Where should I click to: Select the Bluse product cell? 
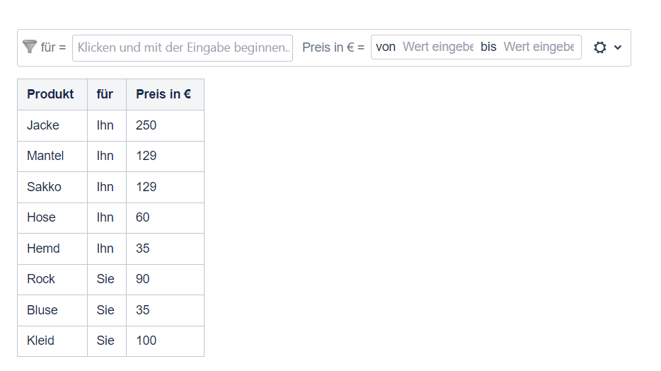pyautogui.click(x=42, y=310)
